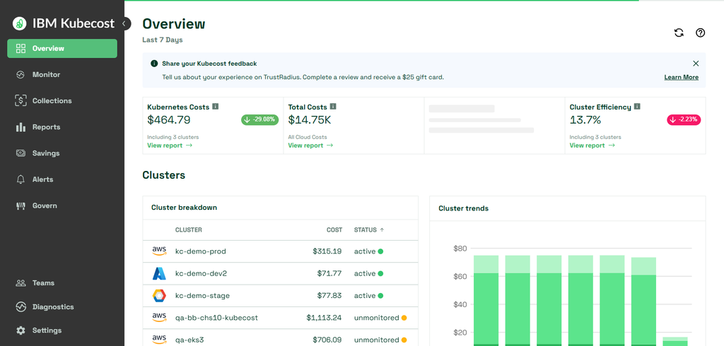Click active status for kc-demo-prod
This screenshot has height=346, width=724.
click(x=368, y=251)
